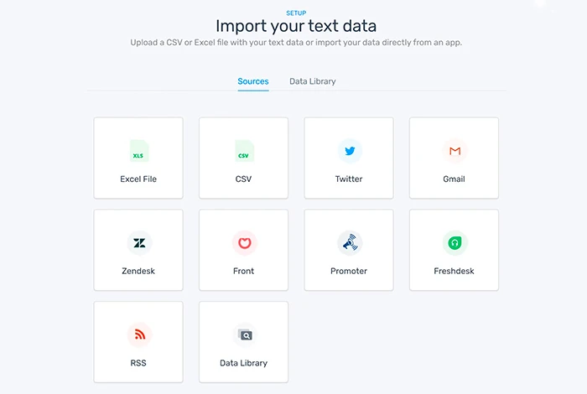Open the Data Library tab
Screen dimensions: 587x394
[x=313, y=81]
